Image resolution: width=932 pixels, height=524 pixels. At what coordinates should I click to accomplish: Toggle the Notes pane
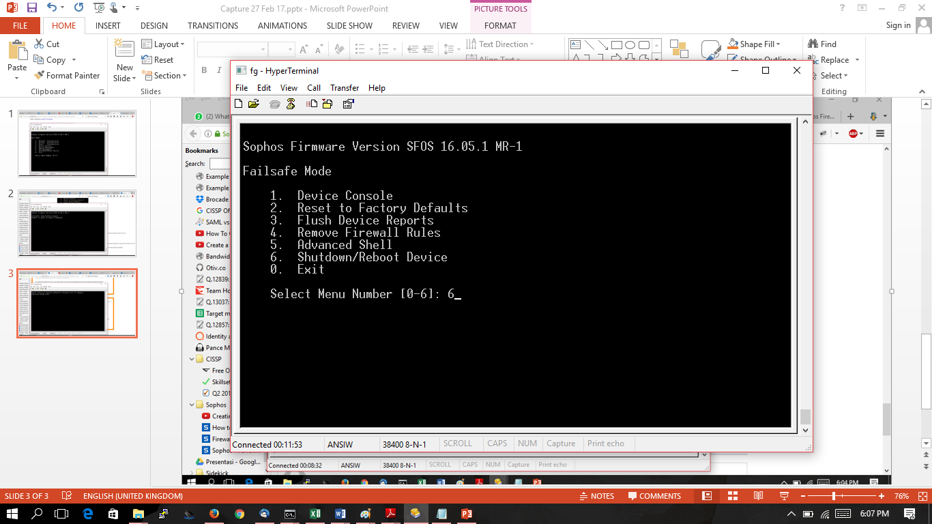tap(596, 496)
